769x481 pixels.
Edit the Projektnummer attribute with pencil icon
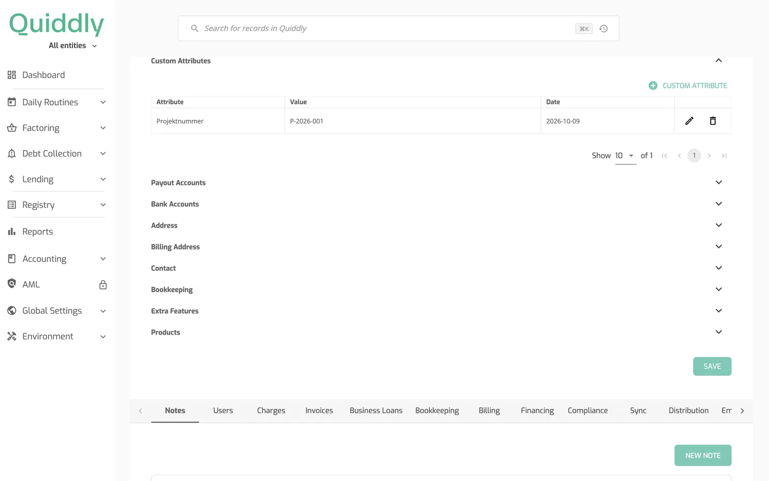pos(689,121)
